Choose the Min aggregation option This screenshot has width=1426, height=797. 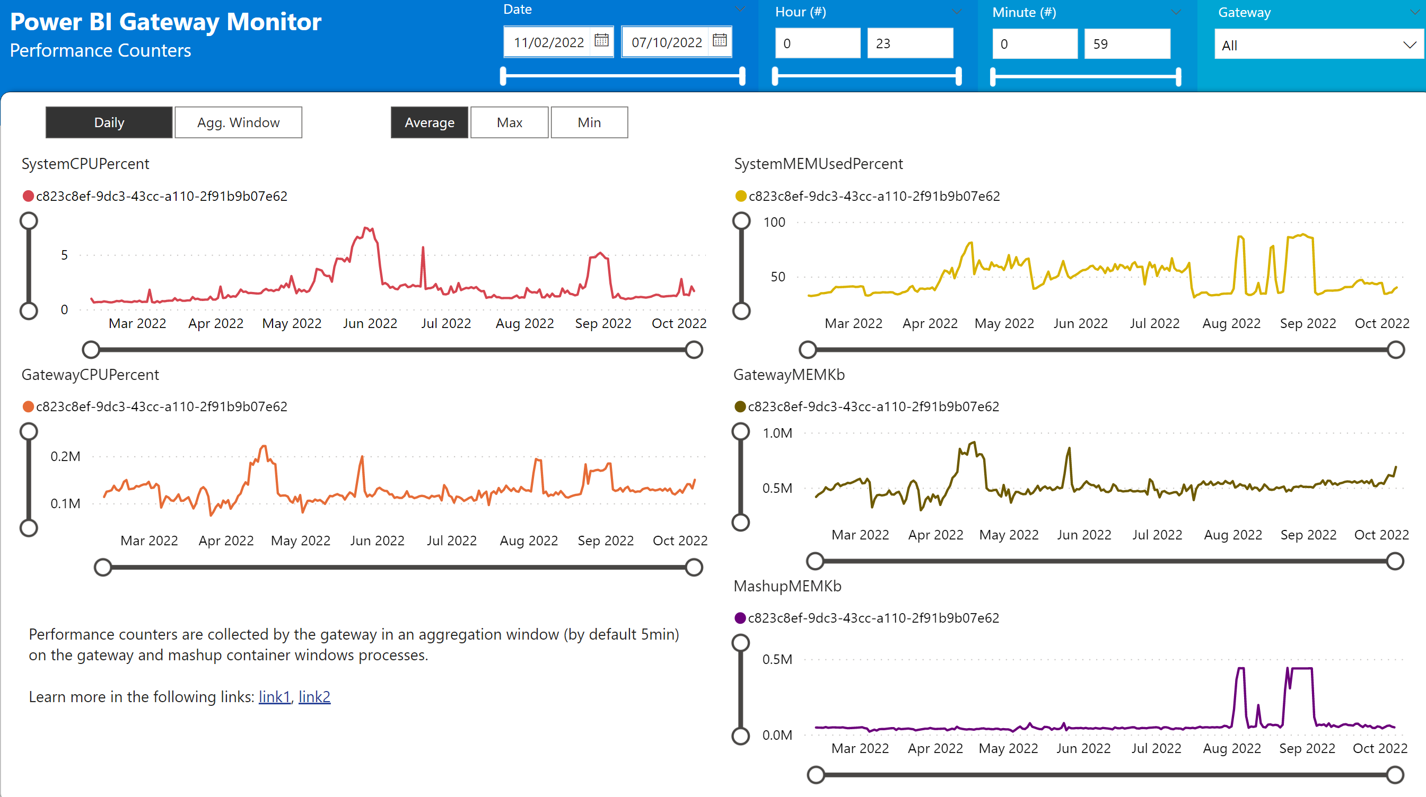[x=589, y=122]
